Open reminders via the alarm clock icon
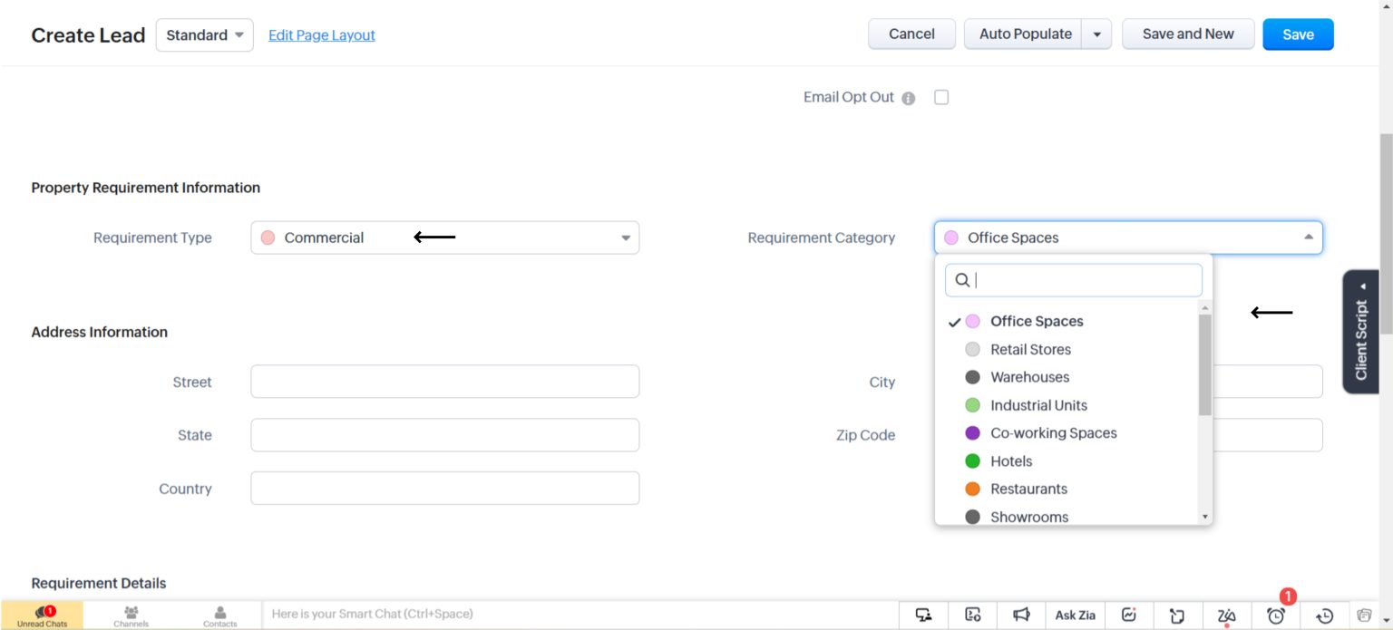The width and height of the screenshot is (1393, 630). (1275, 615)
